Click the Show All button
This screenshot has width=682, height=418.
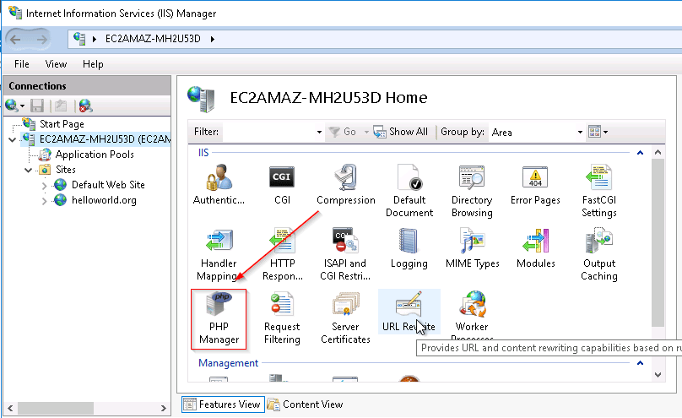click(401, 132)
